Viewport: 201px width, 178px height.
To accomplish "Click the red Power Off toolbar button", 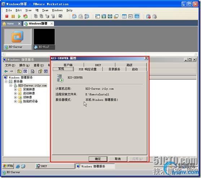I will point(6,16).
